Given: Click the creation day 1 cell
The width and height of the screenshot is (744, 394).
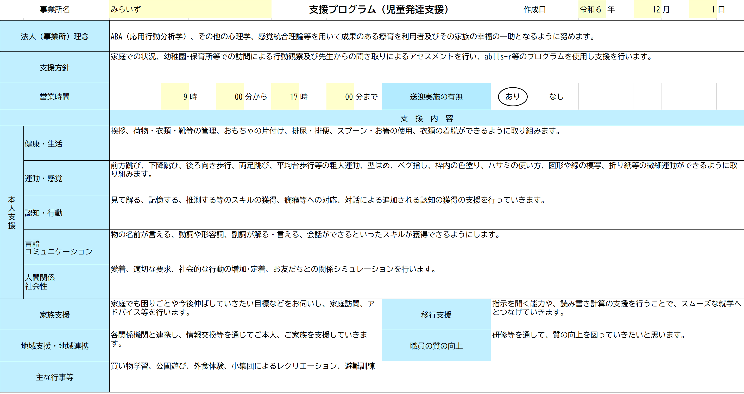Looking at the screenshot, I should (x=702, y=9).
